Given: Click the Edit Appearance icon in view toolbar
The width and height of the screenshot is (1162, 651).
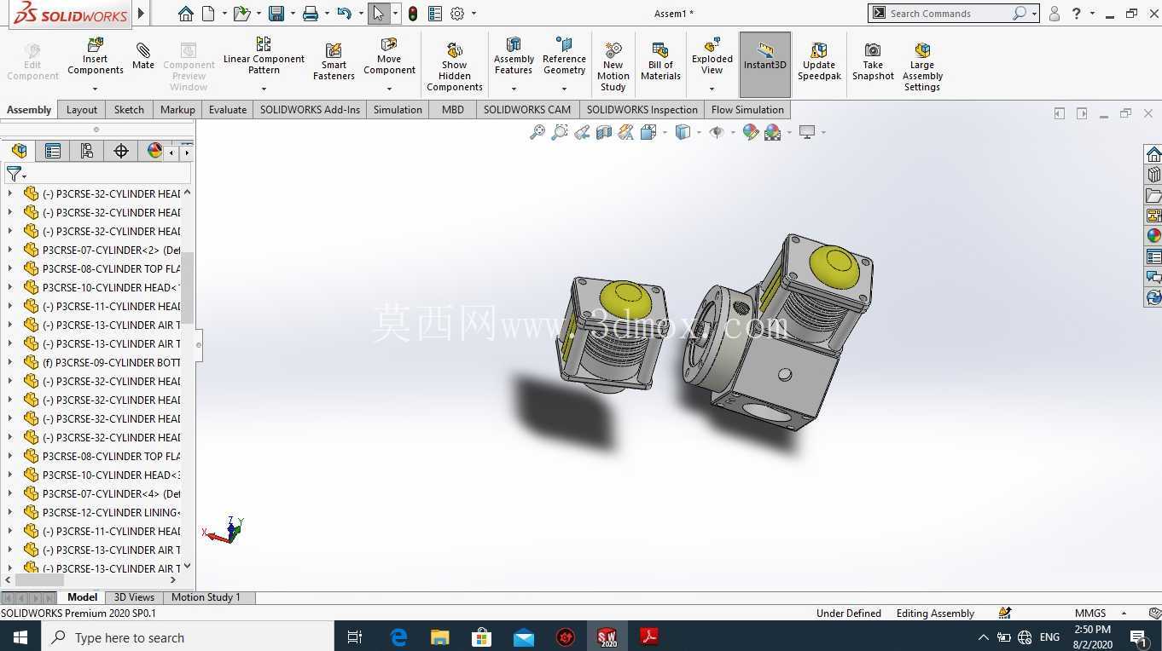Looking at the screenshot, I should 750,132.
